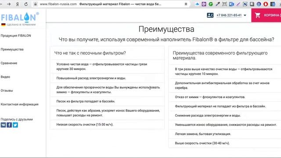Click 'Дополнительная антибактериальная обработка' row
Screen dimensions: 281x158
tap(225, 86)
